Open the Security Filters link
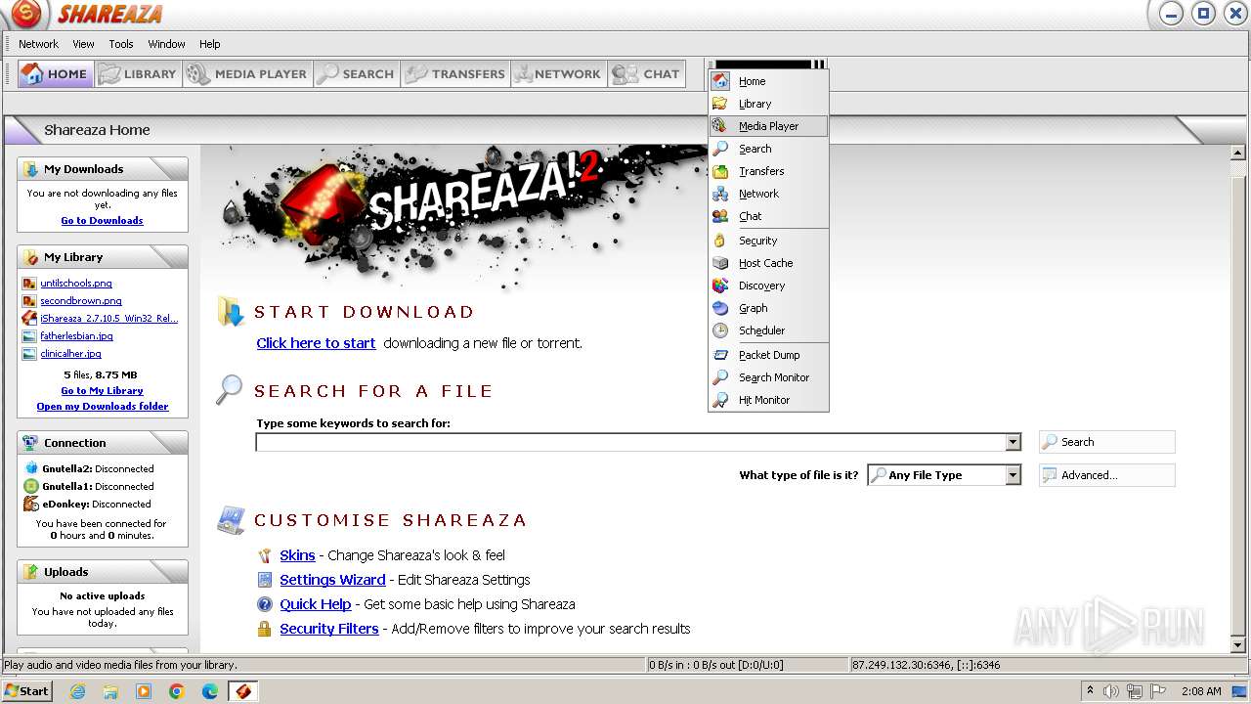 point(329,629)
